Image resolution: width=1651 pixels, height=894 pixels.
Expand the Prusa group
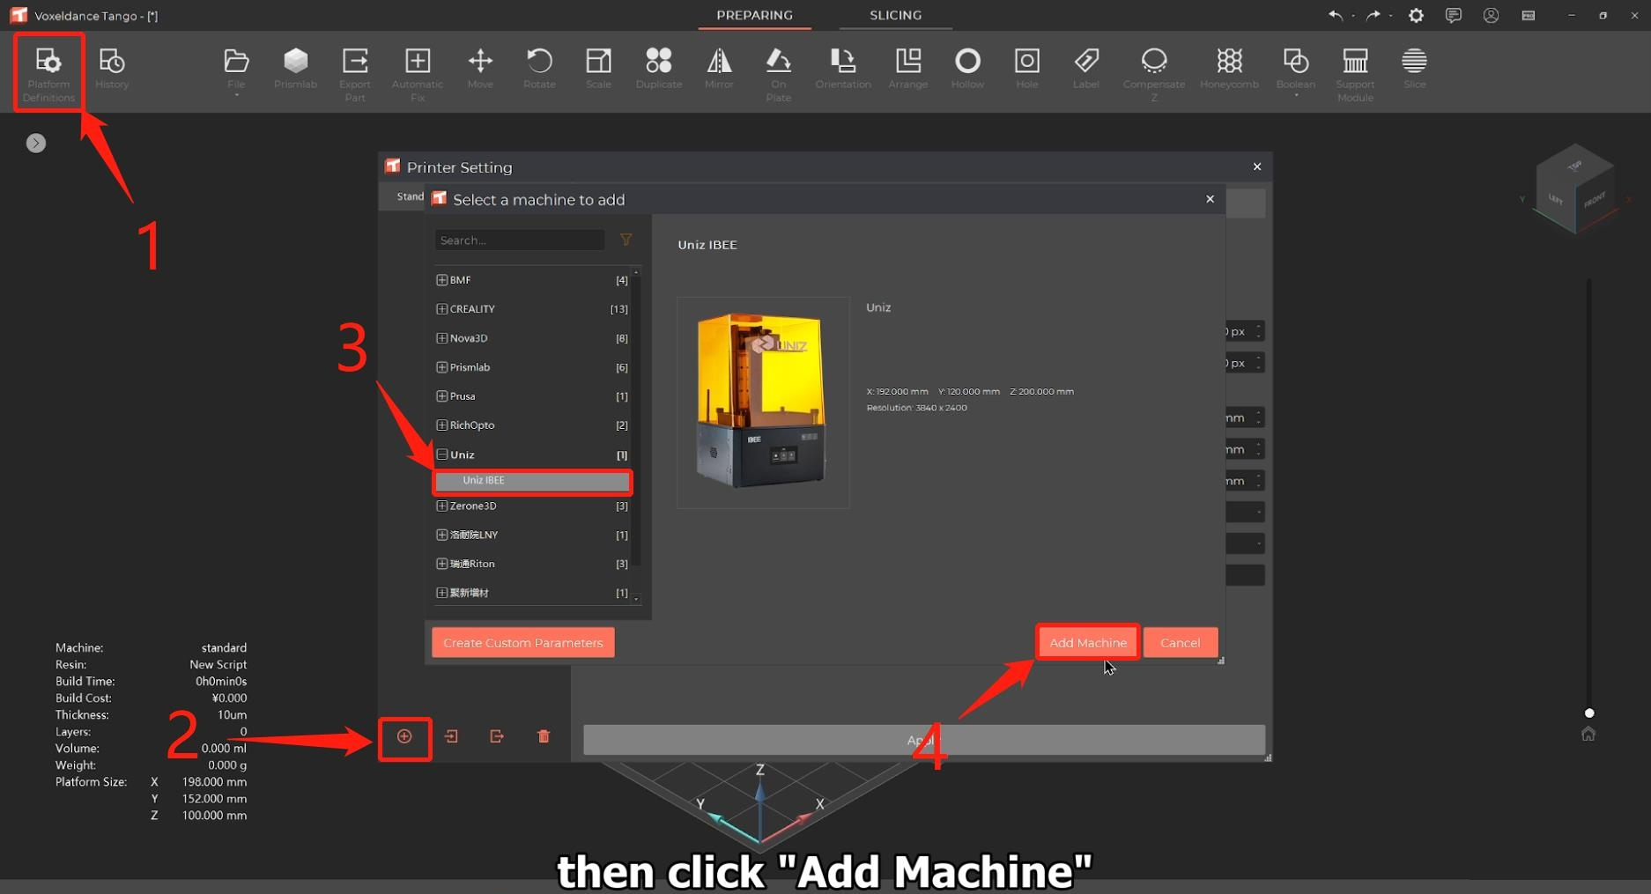[442, 396]
